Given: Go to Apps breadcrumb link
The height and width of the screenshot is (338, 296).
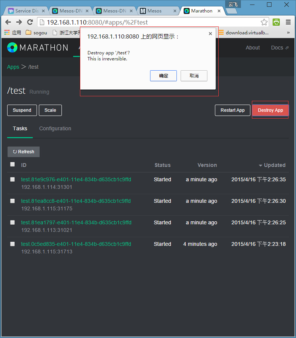Looking at the screenshot, I should pyautogui.click(x=13, y=67).
